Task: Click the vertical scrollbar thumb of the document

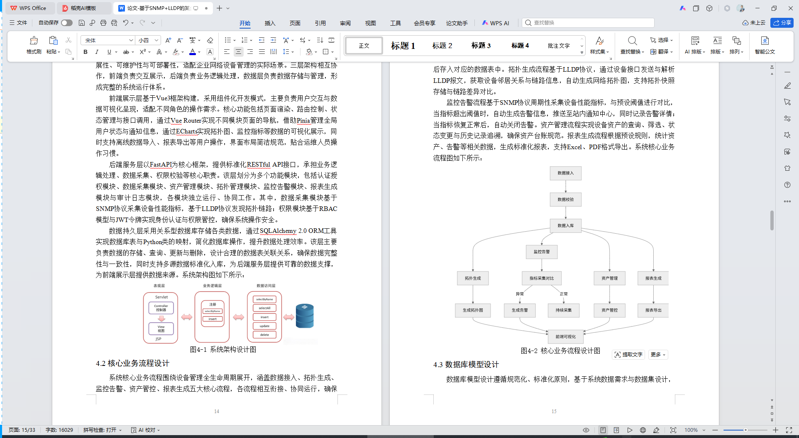Action: tap(772, 220)
